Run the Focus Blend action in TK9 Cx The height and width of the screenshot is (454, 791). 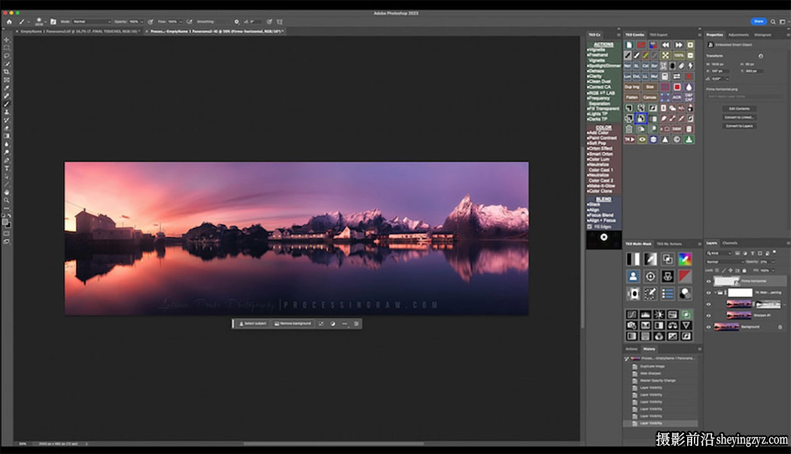601,215
